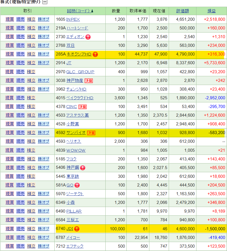Open JDI stock link
Image resolution: width=227 pixels, height=251 pixels.
[x=70, y=229]
